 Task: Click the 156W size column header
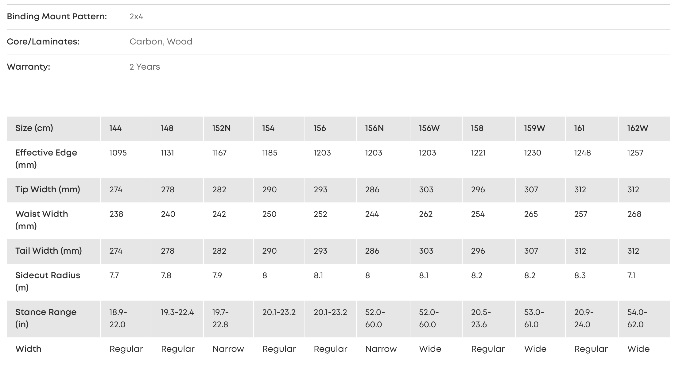pyautogui.click(x=429, y=128)
